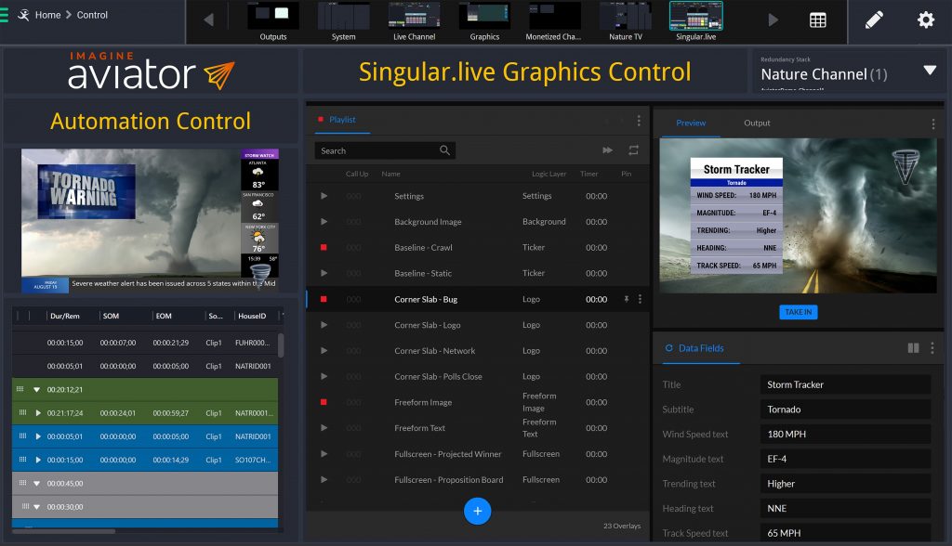
Task: Play the Settings overlay
Action: tap(324, 196)
